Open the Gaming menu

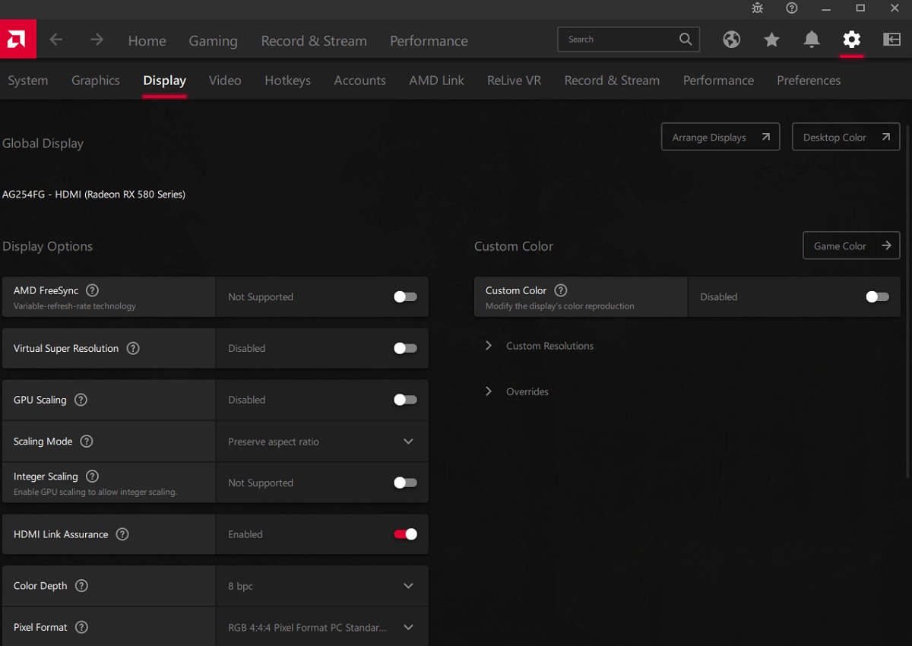pos(213,41)
